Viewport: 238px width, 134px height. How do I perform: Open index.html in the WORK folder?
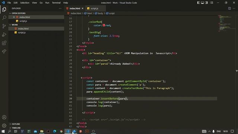(x=36, y=29)
